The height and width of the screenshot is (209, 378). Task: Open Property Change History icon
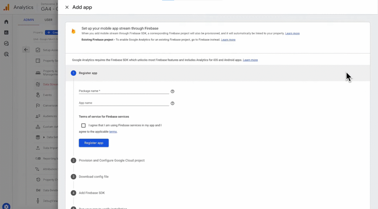[38, 179]
